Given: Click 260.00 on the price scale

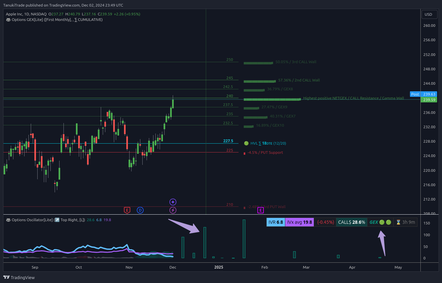Looking at the screenshot, I should tap(429, 26).
